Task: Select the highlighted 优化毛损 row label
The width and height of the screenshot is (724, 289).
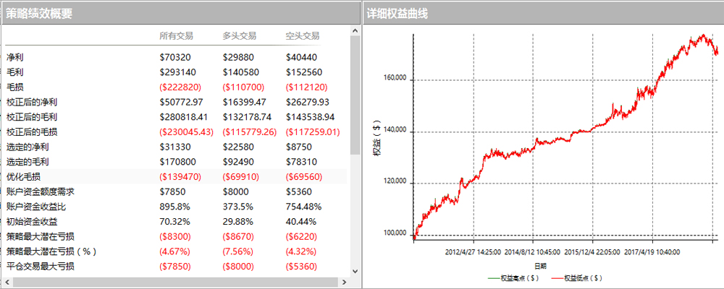Action: (x=23, y=176)
